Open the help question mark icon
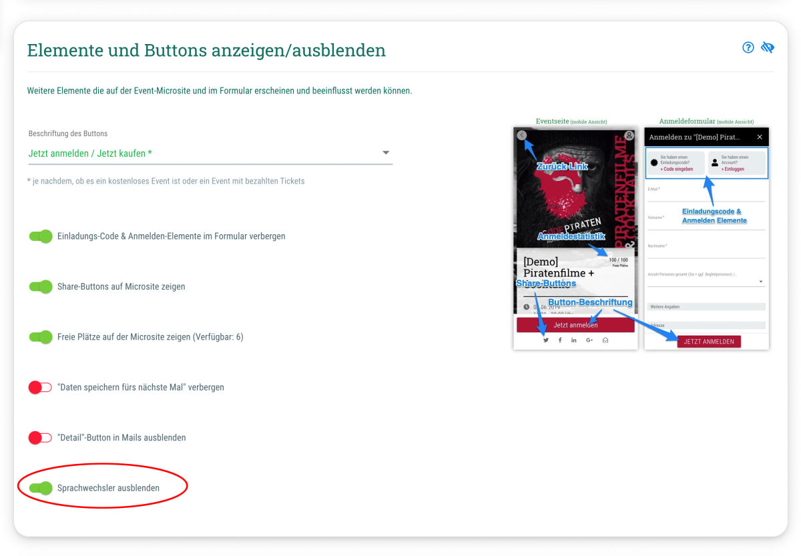The height and width of the screenshot is (556, 801). pos(748,47)
